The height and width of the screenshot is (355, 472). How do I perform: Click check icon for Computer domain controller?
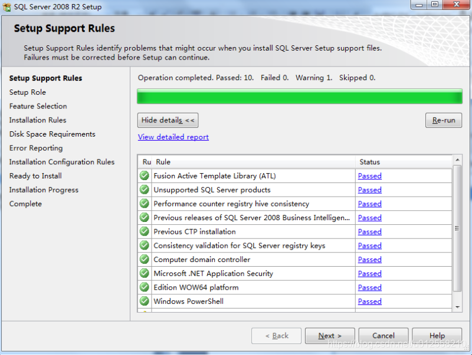145,259
